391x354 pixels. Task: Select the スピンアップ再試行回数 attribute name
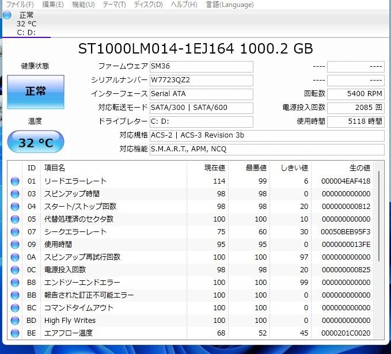tap(82, 257)
